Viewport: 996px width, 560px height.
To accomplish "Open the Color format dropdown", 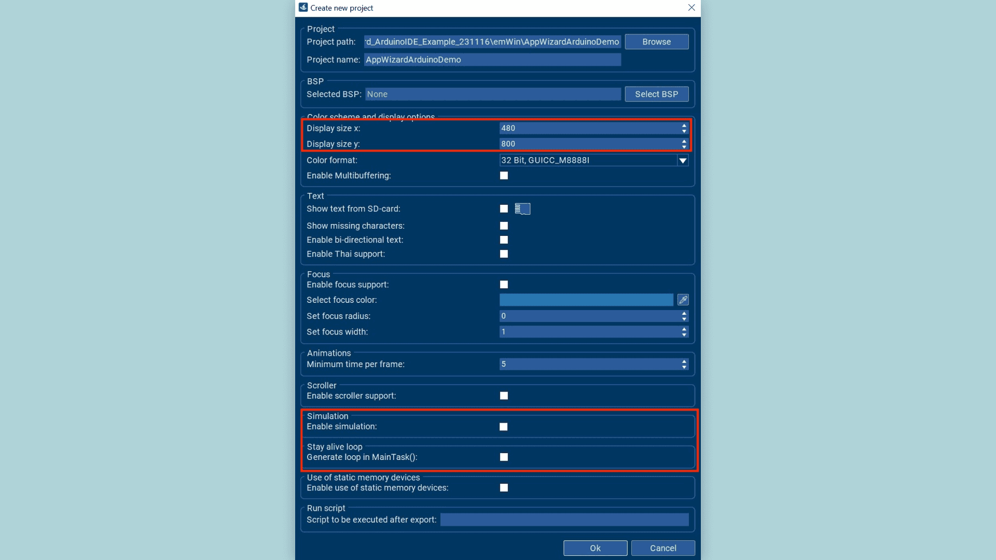I will pyautogui.click(x=683, y=160).
